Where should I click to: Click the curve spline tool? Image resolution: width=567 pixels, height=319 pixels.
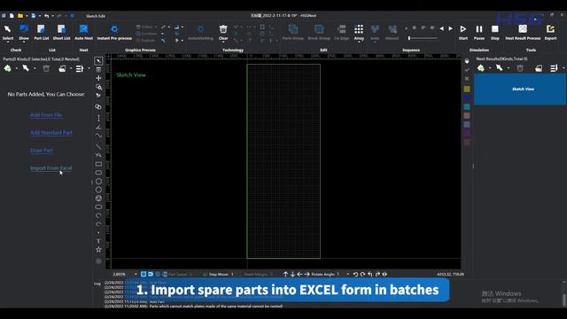98,136
